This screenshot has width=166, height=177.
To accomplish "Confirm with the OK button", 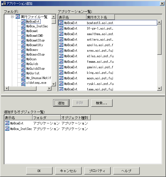I will [x=39, y=171].
